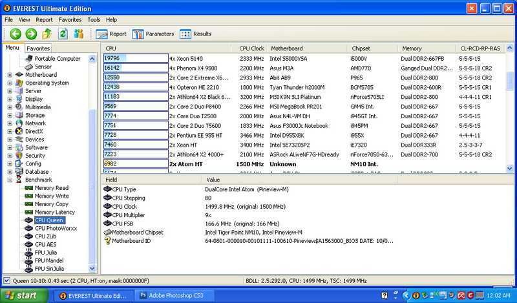Screen dimensions: 517x303
Task: Open the Report menu
Action: tap(44, 20)
